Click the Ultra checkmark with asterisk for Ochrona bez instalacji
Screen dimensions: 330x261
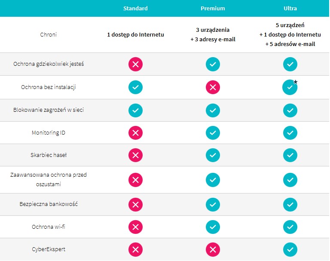pyautogui.click(x=290, y=87)
